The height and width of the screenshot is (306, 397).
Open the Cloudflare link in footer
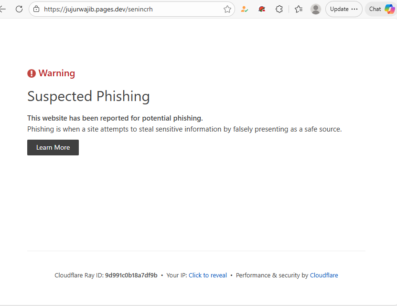pos(324,275)
